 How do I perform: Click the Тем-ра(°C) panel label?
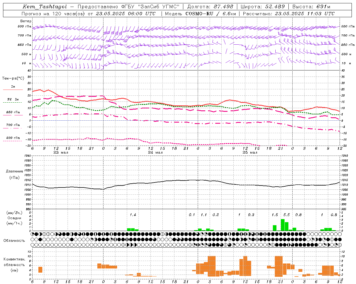coord(13,78)
